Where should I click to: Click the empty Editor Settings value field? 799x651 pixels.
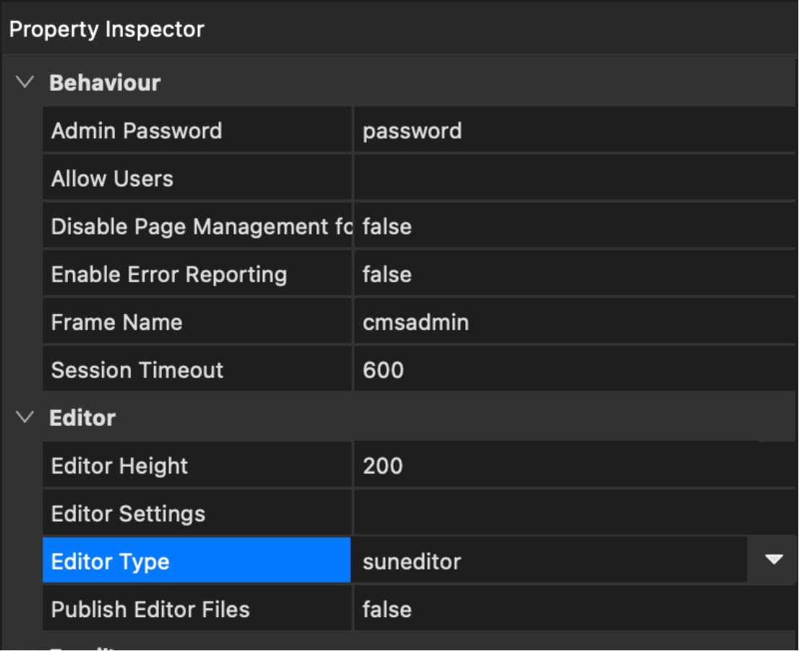pos(574,513)
